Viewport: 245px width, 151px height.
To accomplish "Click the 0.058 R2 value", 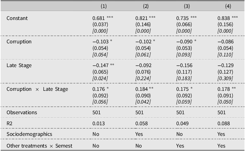I will click(142, 123).
